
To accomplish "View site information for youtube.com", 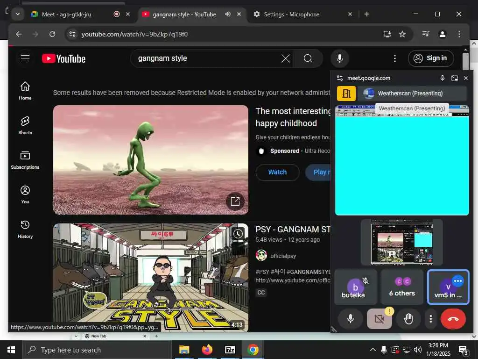I will (72, 34).
